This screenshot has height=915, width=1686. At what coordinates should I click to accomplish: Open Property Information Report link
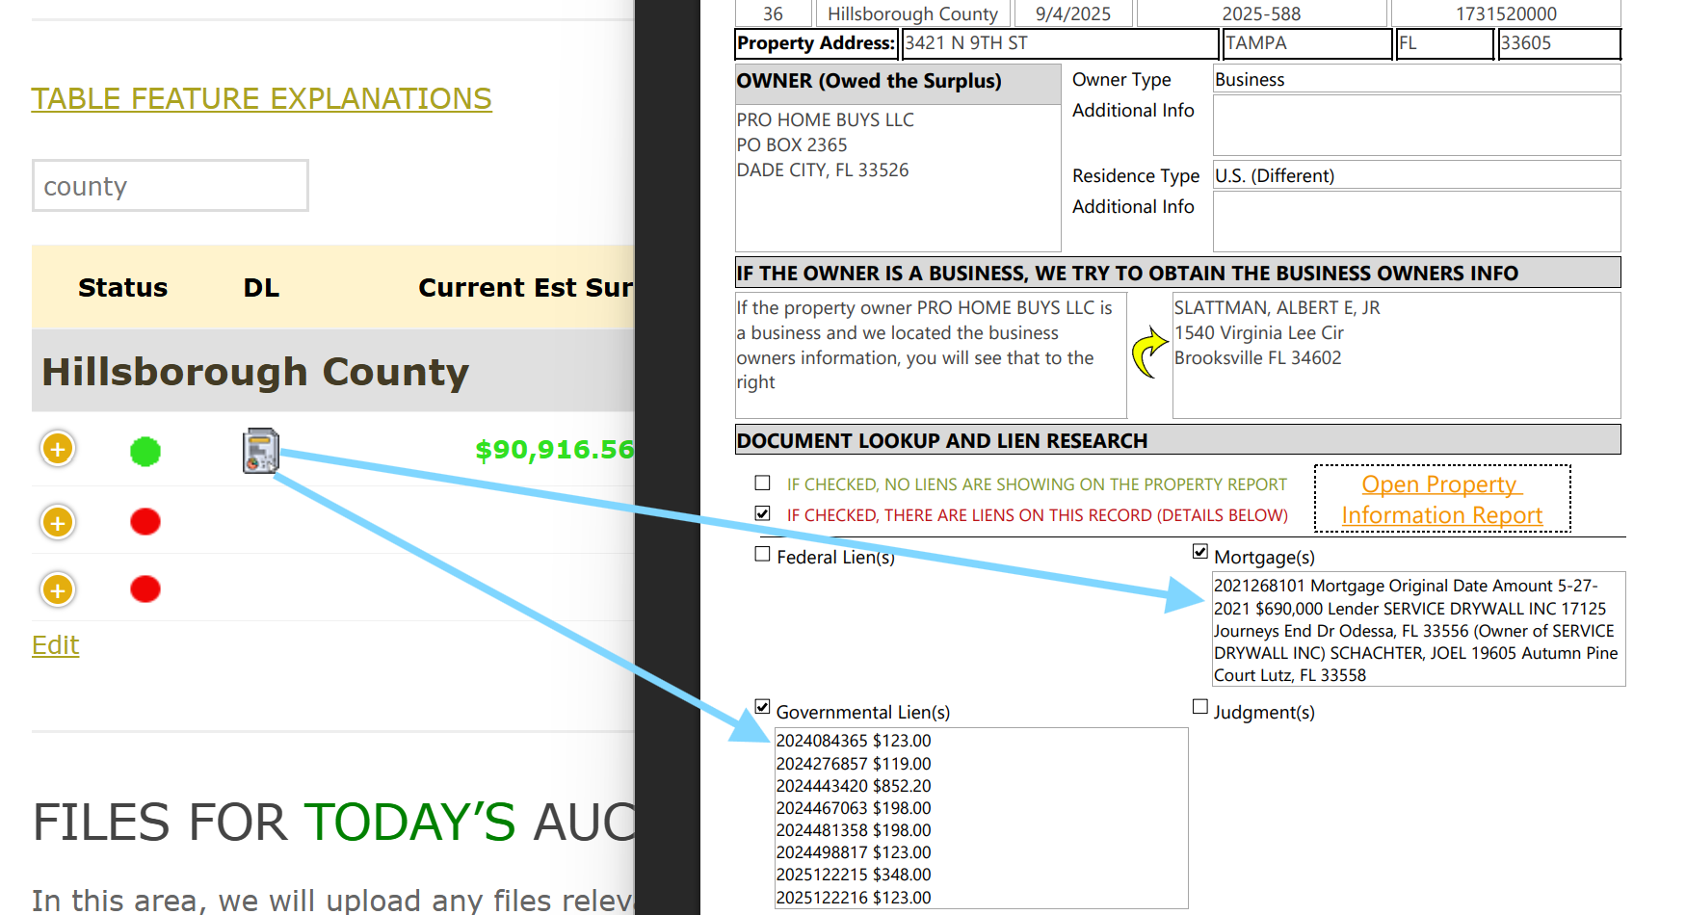pyautogui.click(x=1441, y=500)
